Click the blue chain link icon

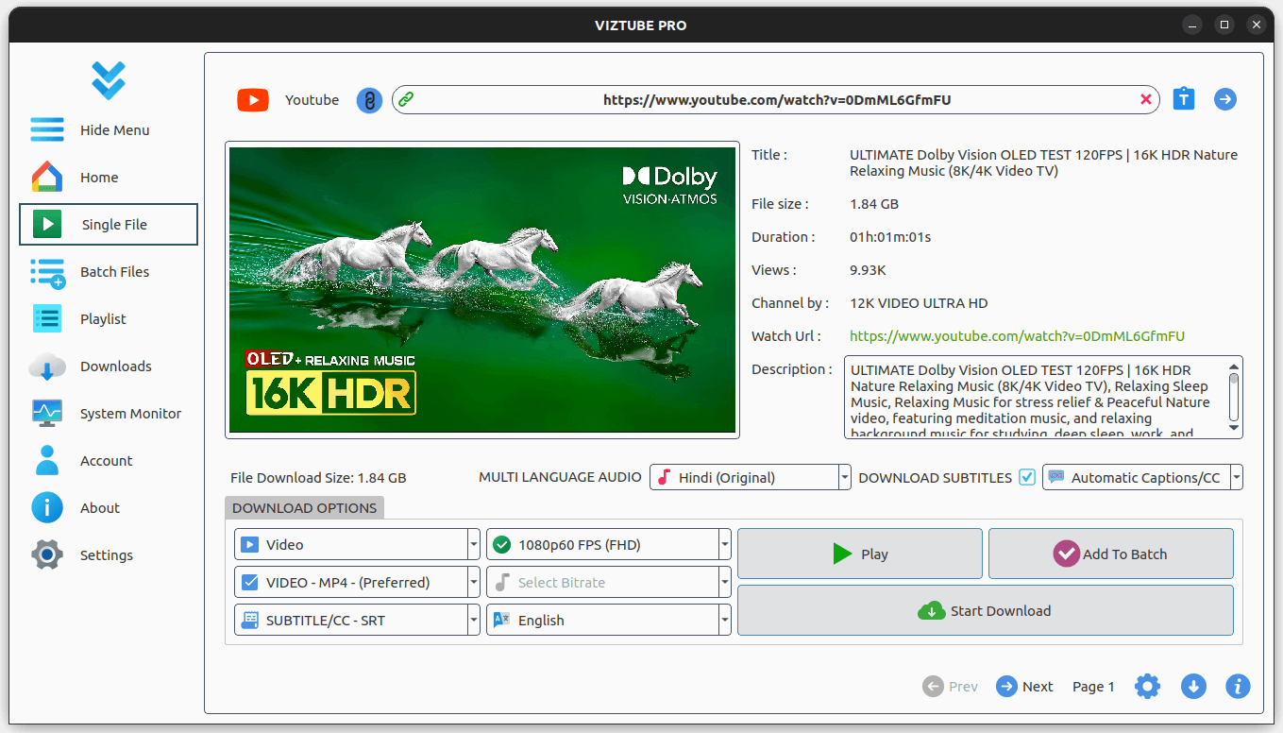coord(369,100)
